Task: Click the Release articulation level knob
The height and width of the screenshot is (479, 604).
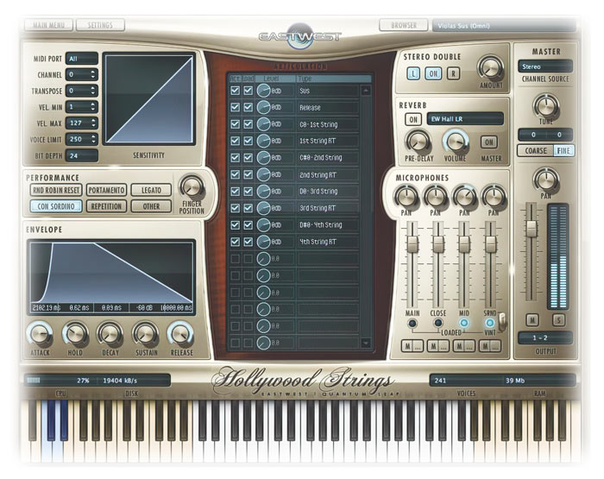Action: click(263, 108)
